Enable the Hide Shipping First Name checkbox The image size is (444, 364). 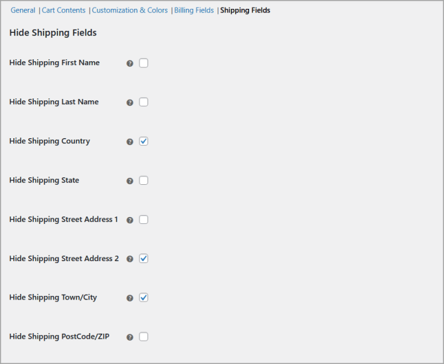[x=144, y=63]
